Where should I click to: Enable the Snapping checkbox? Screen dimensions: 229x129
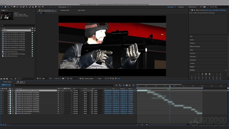[x=59, y=7]
